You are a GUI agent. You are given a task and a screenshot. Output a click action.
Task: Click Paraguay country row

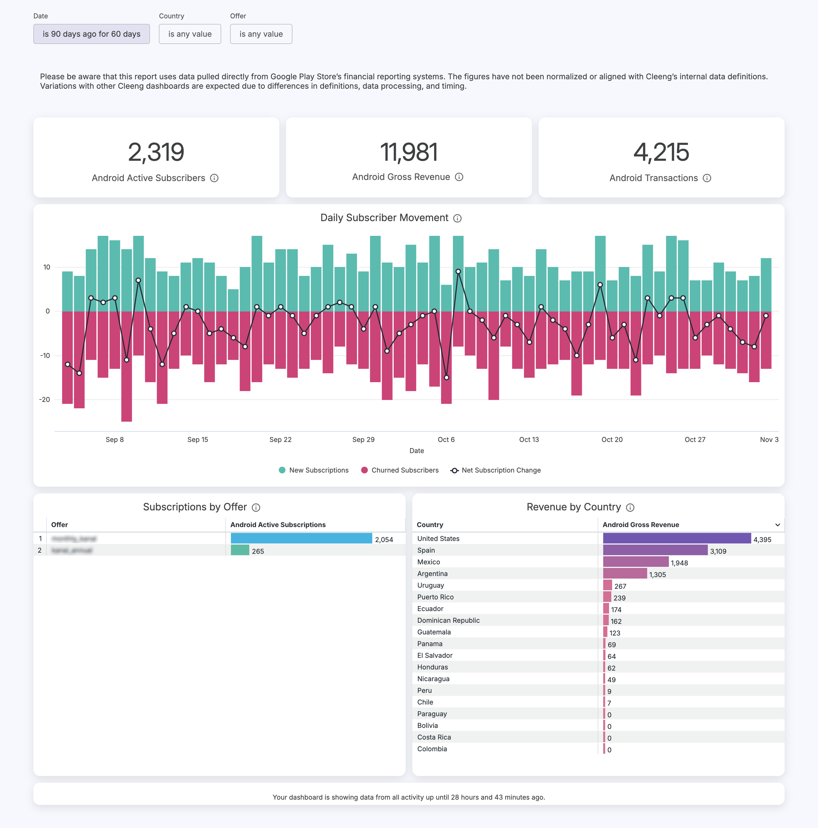pyautogui.click(x=598, y=714)
